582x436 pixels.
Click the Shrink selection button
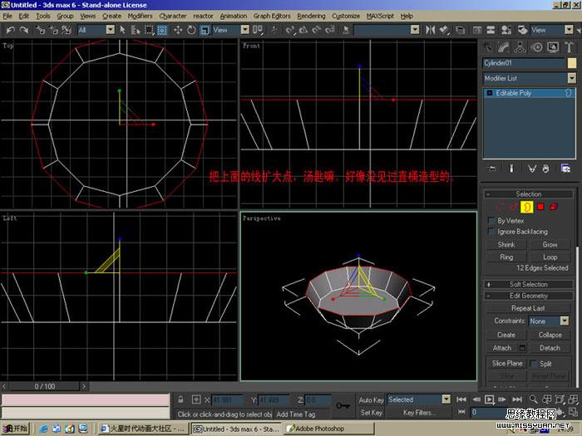(x=506, y=245)
